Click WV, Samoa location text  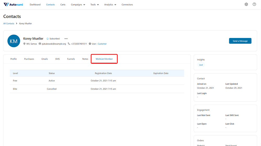[x=32, y=44]
